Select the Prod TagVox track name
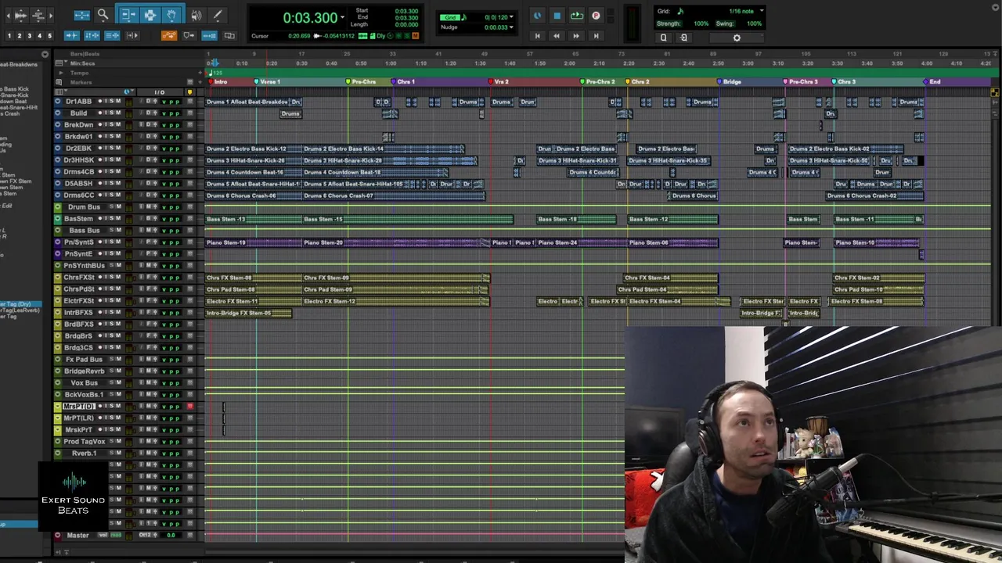The height and width of the screenshot is (563, 1002). (84, 441)
